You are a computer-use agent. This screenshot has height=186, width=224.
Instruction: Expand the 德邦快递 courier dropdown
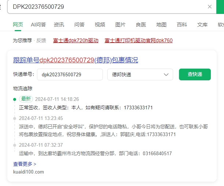[140, 74]
